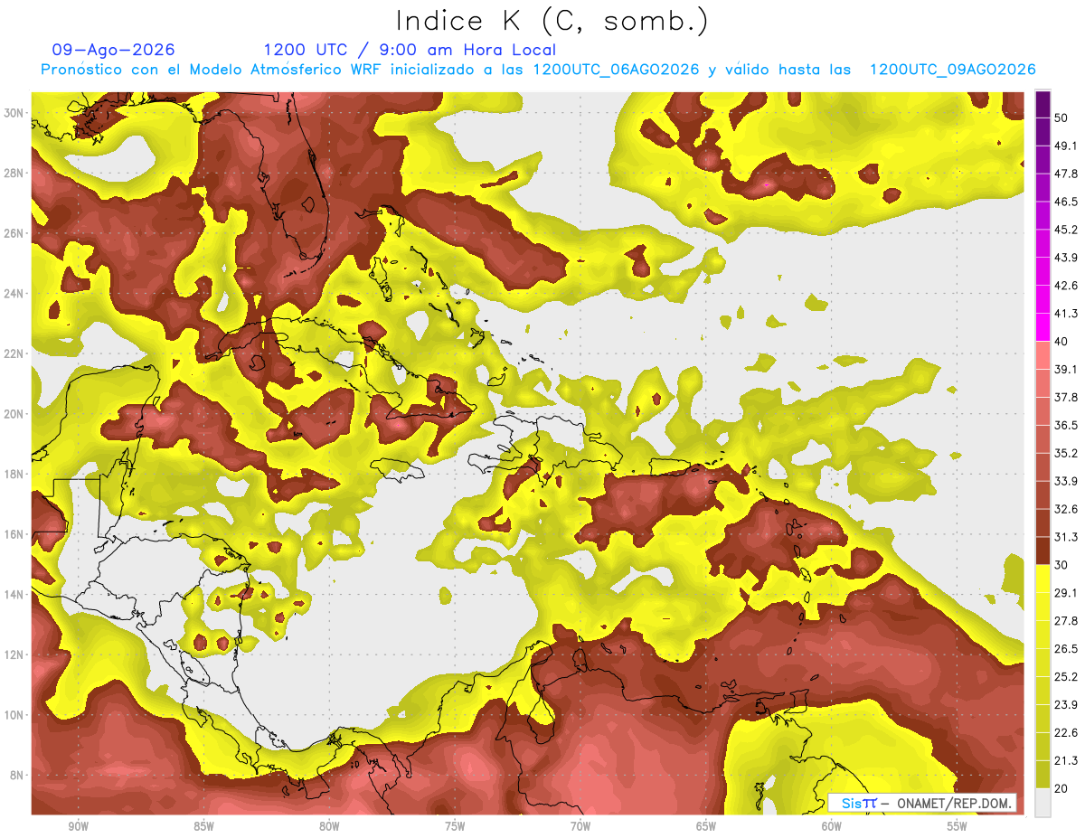Click the 16N latitude label
This screenshot has height=838, width=1085.
coord(14,534)
